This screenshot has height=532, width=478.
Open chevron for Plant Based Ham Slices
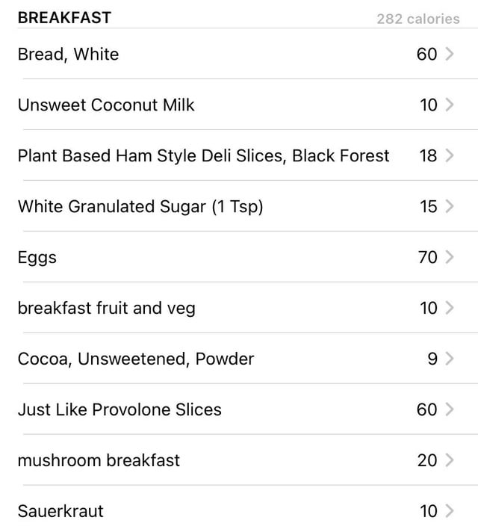450,155
